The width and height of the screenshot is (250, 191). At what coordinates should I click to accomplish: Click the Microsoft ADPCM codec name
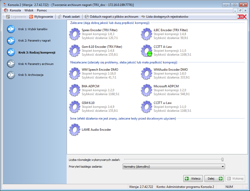pyautogui.click(x=166, y=86)
